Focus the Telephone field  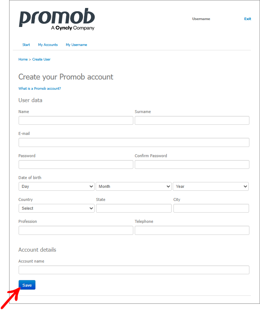192,230
